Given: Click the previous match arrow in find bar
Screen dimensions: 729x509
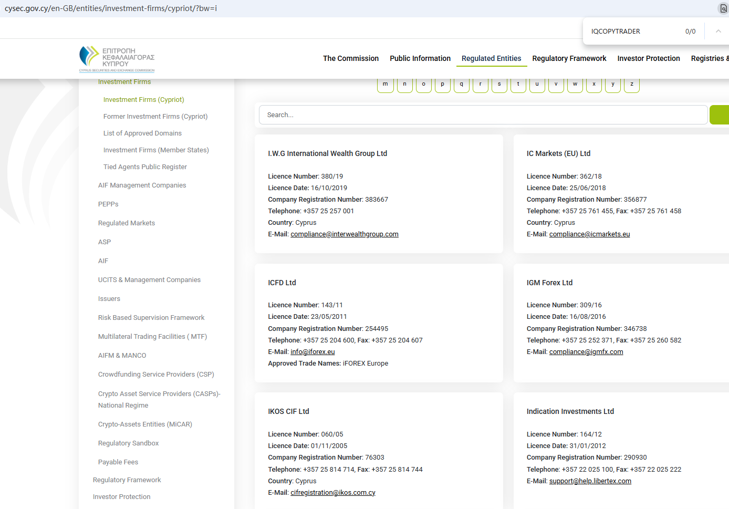Looking at the screenshot, I should point(718,32).
